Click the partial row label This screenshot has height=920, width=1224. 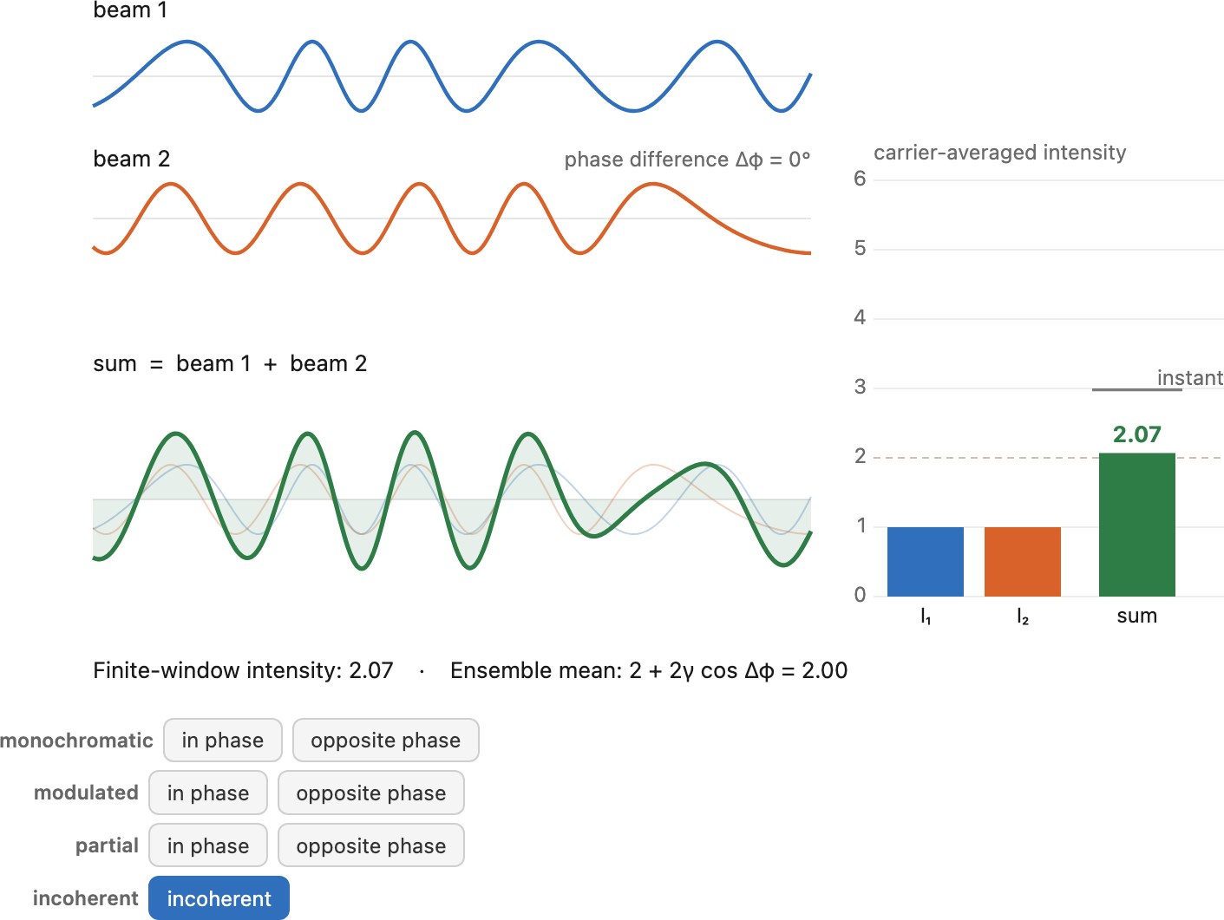[x=107, y=845]
